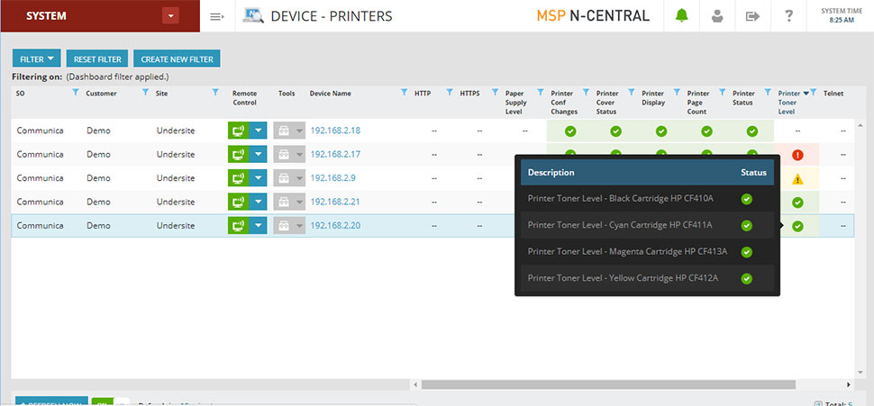Click the Paper Supply Level filter icon
The height and width of the screenshot is (406, 874).
540,93
